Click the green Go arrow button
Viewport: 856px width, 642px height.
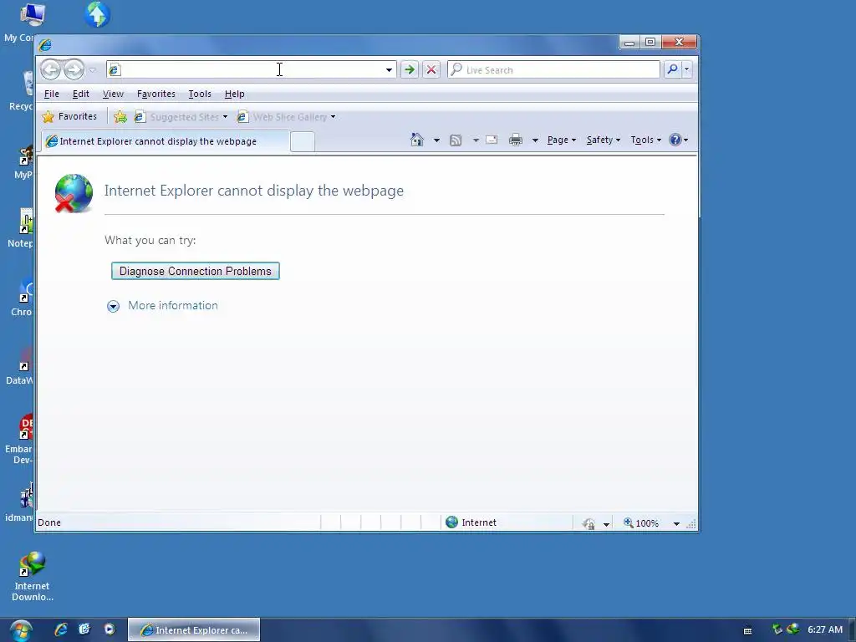[x=410, y=69]
